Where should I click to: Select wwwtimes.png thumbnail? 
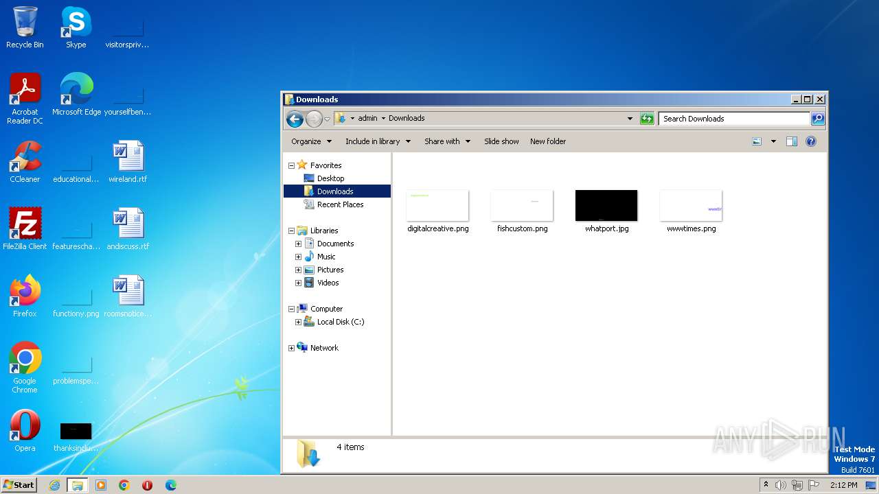pyautogui.click(x=692, y=211)
